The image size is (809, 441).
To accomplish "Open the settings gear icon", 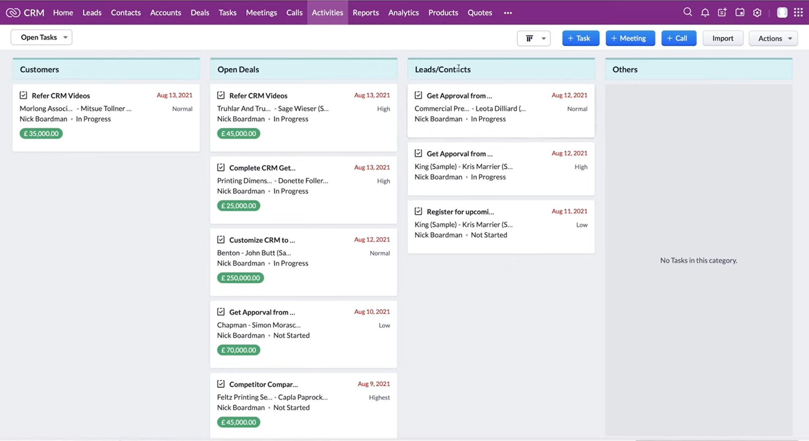I will click(757, 13).
